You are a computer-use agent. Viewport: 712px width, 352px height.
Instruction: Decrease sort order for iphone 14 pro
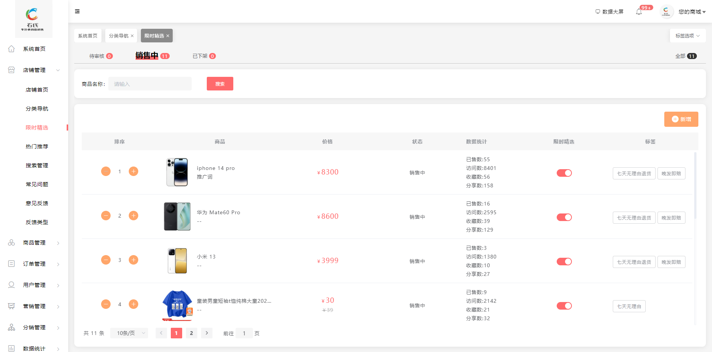click(106, 171)
